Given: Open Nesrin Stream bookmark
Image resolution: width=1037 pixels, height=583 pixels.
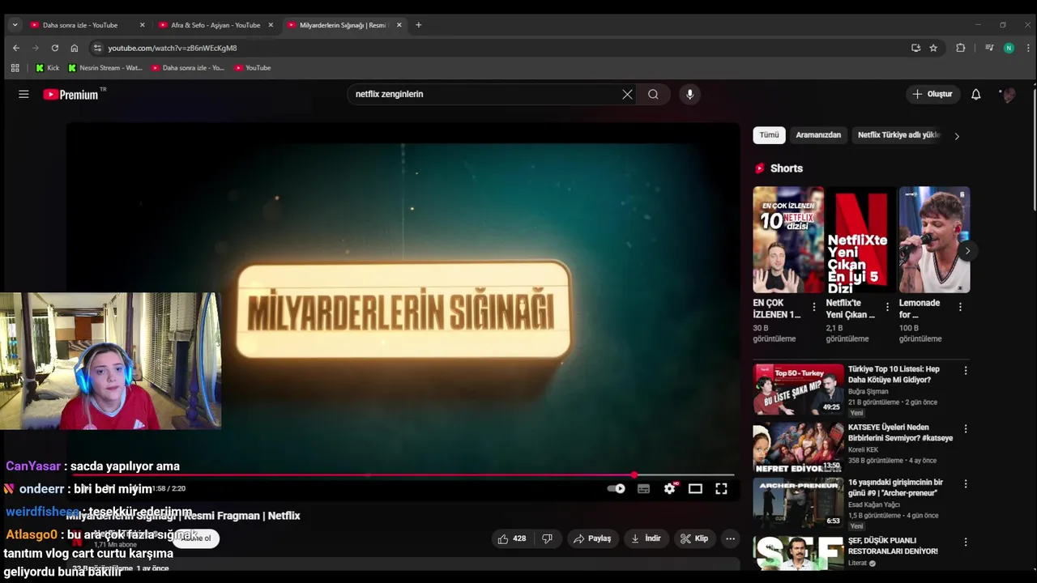Looking at the screenshot, I should tap(105, 68).
